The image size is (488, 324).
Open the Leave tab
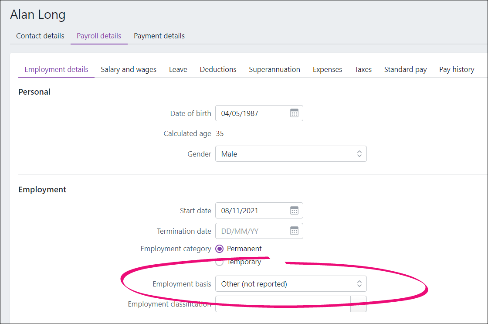pos(178,69)
